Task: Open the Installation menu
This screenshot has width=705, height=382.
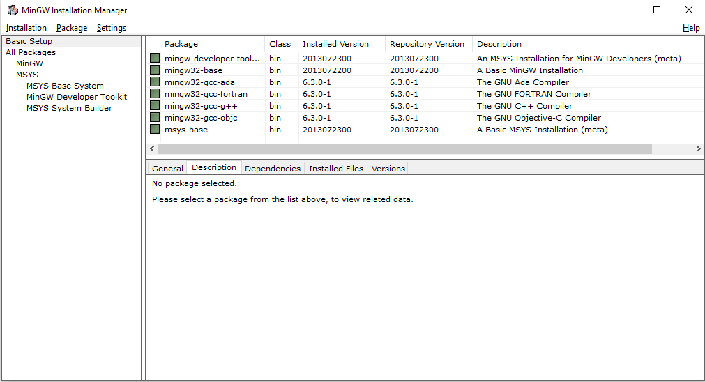Action: click(x=26, y=28)
